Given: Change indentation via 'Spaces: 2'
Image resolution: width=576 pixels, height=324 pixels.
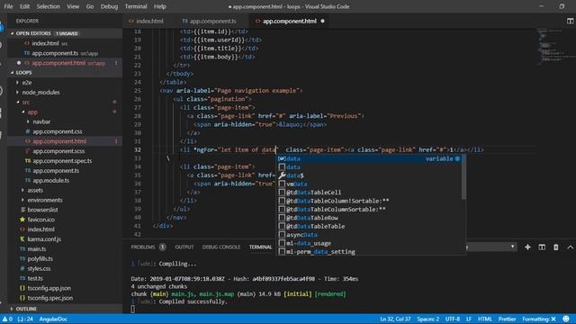Looking at the screenshot, I should tap(428, 319).
